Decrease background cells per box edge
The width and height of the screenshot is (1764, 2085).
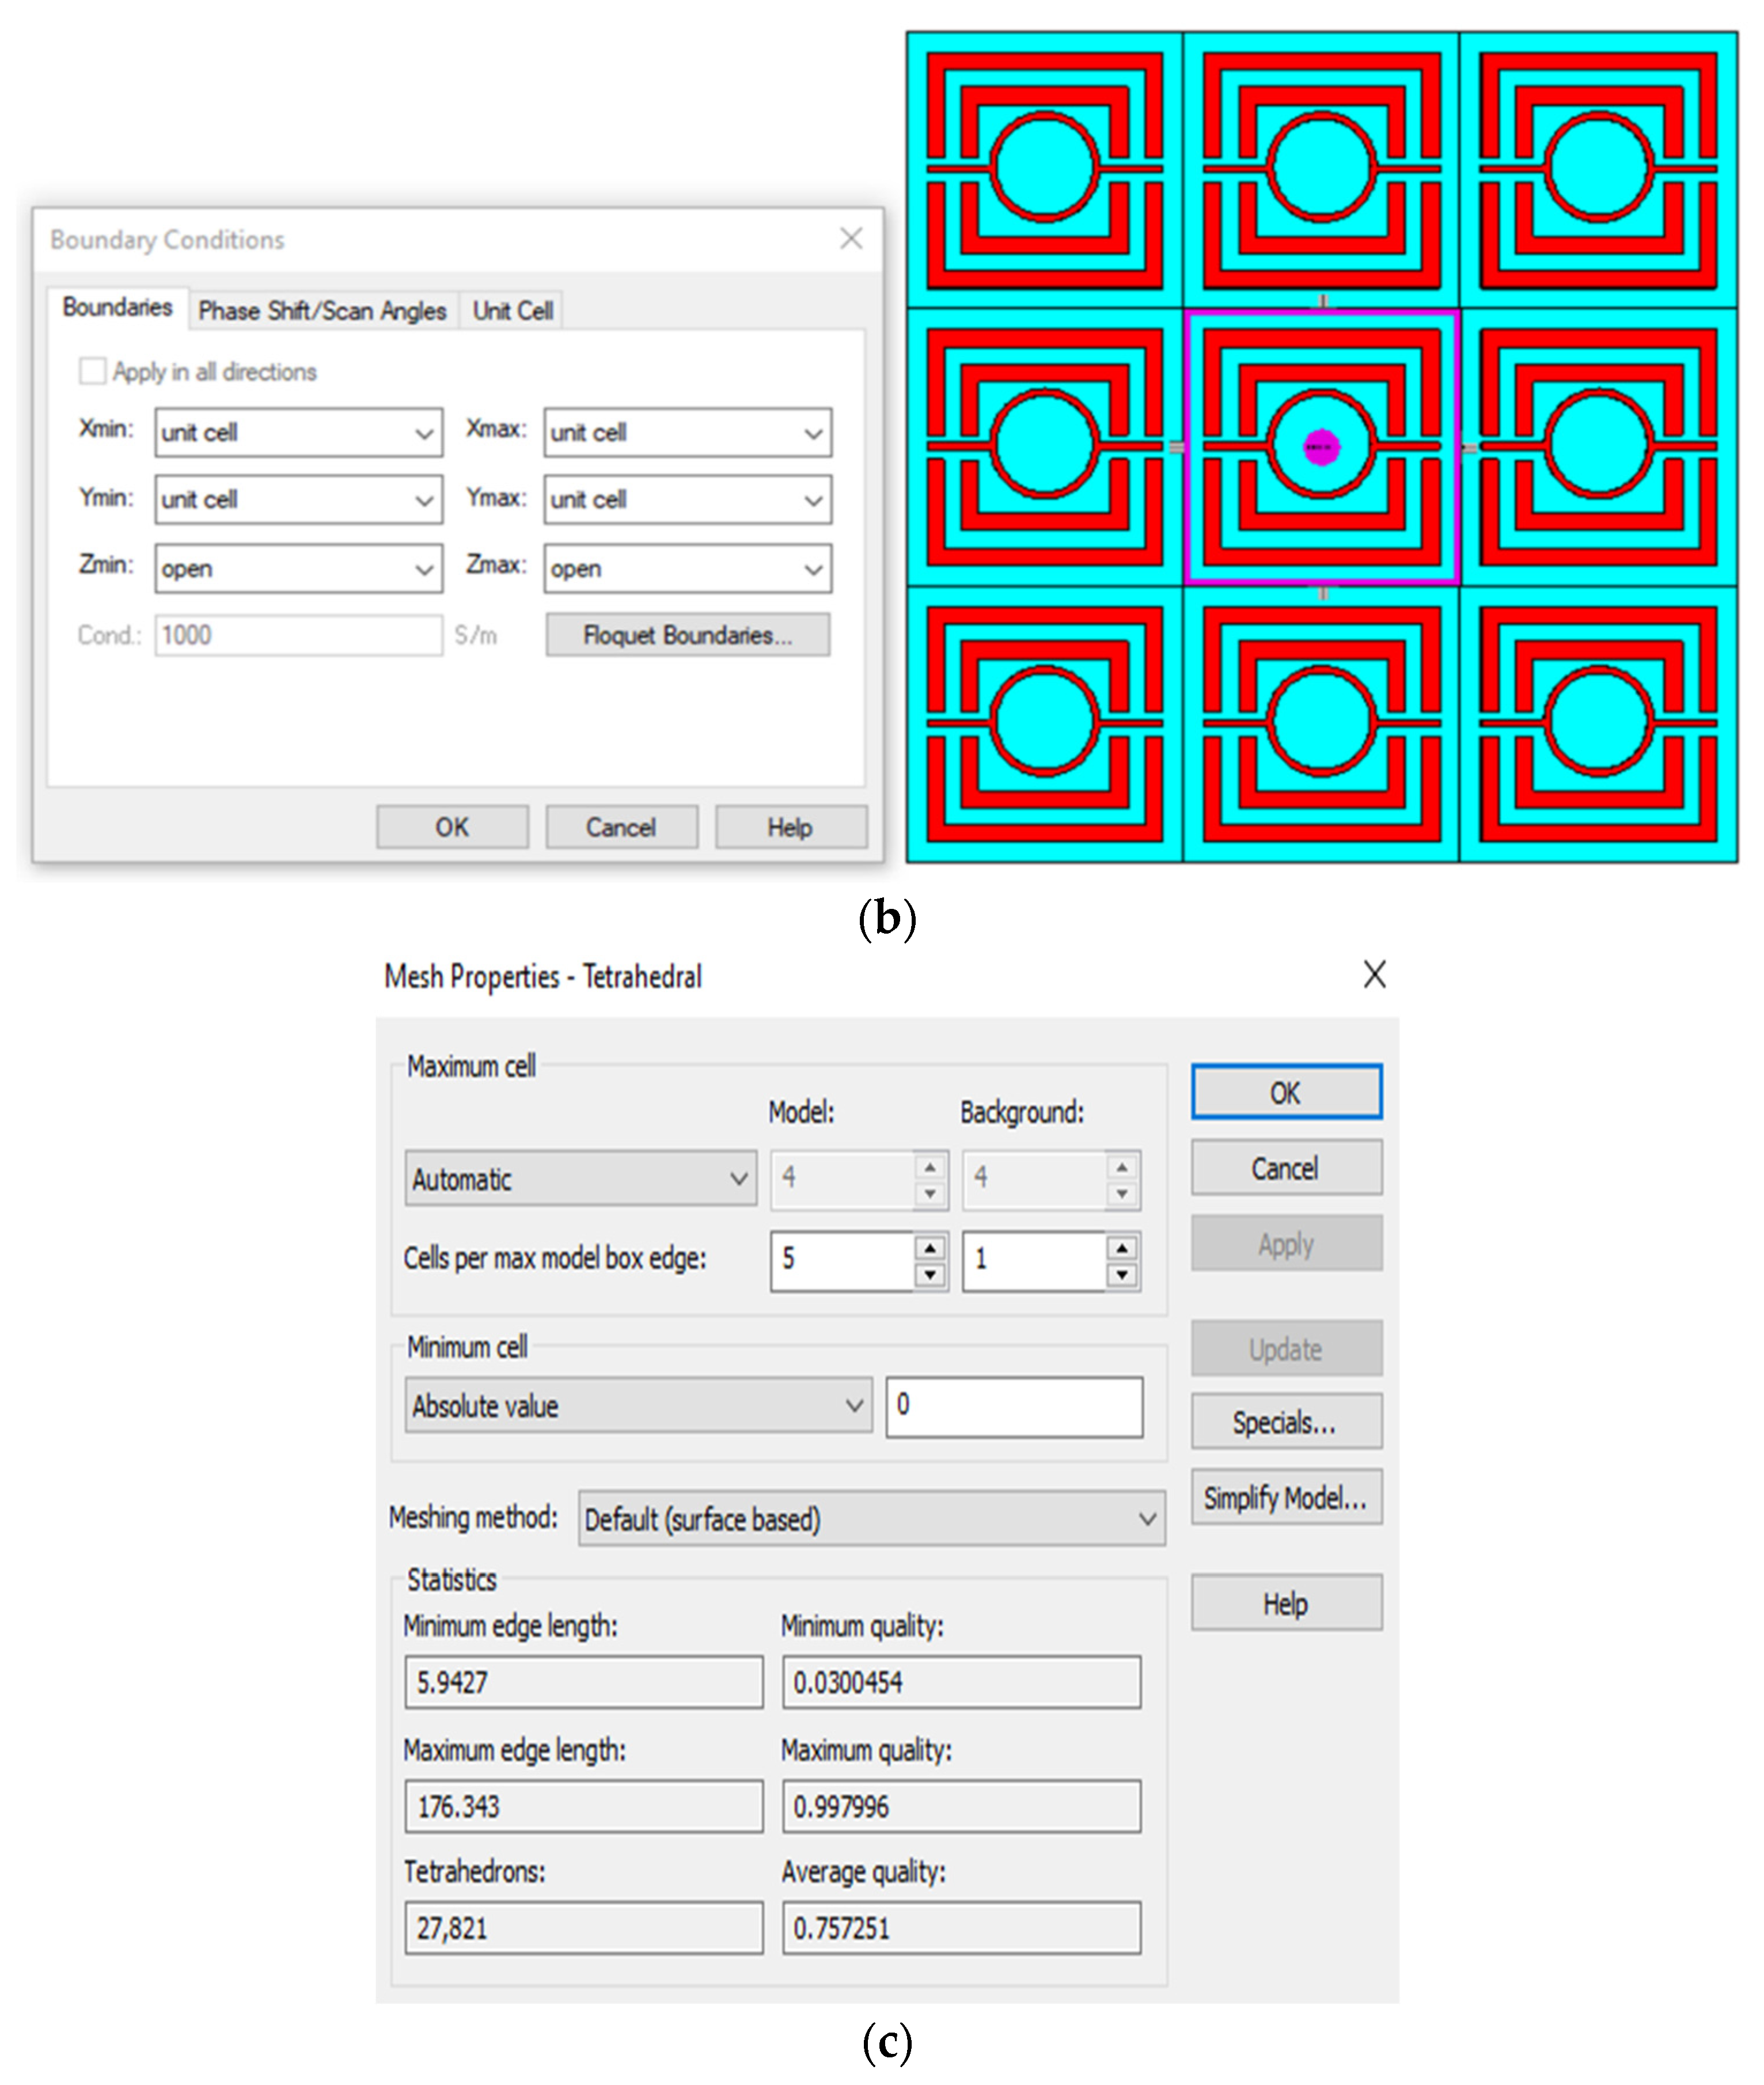pos(1122,1275)
